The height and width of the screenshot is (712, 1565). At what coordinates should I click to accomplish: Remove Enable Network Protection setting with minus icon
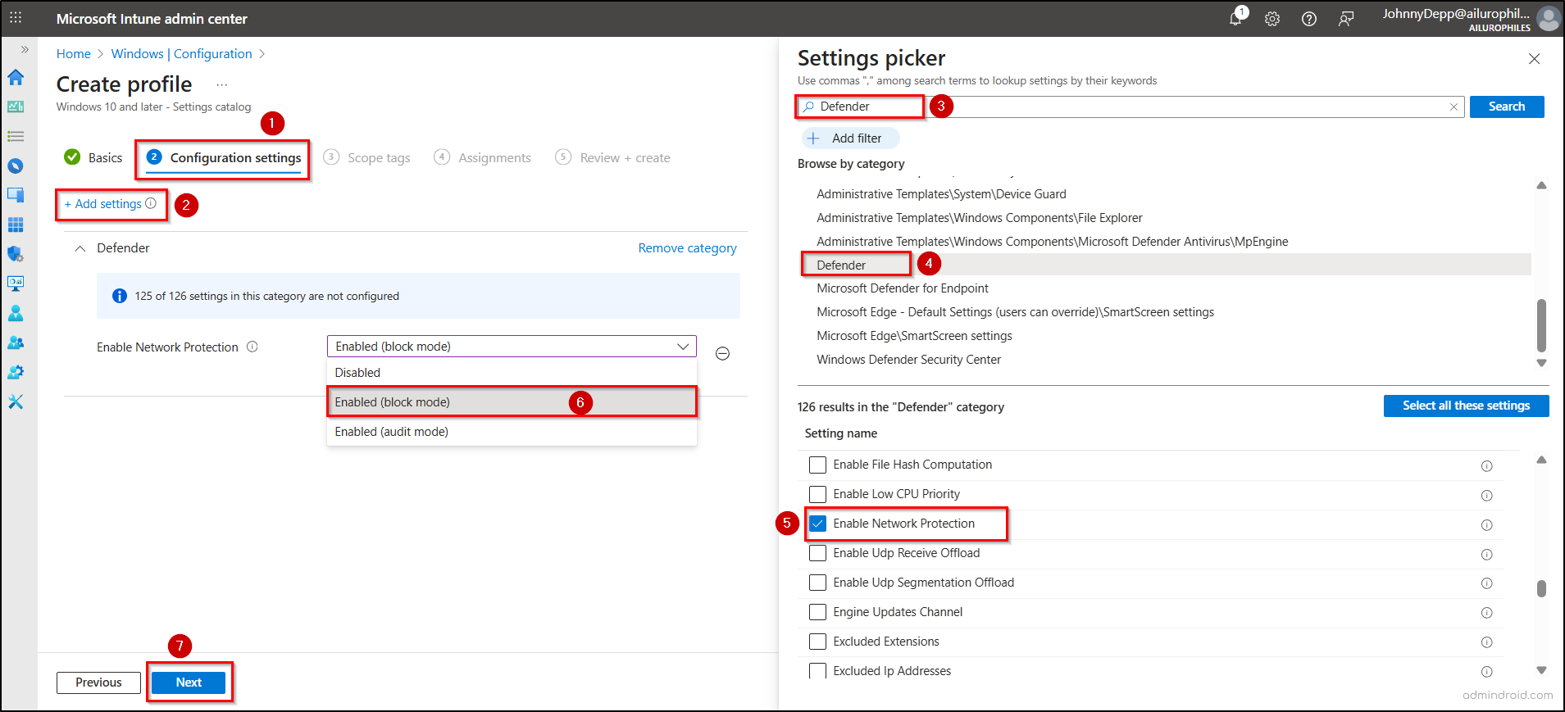722,353
